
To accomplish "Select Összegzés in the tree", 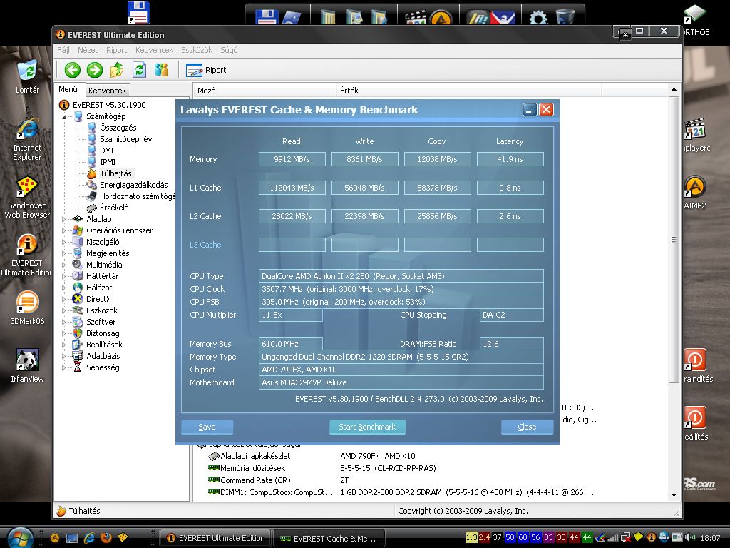I will point(118,128).
